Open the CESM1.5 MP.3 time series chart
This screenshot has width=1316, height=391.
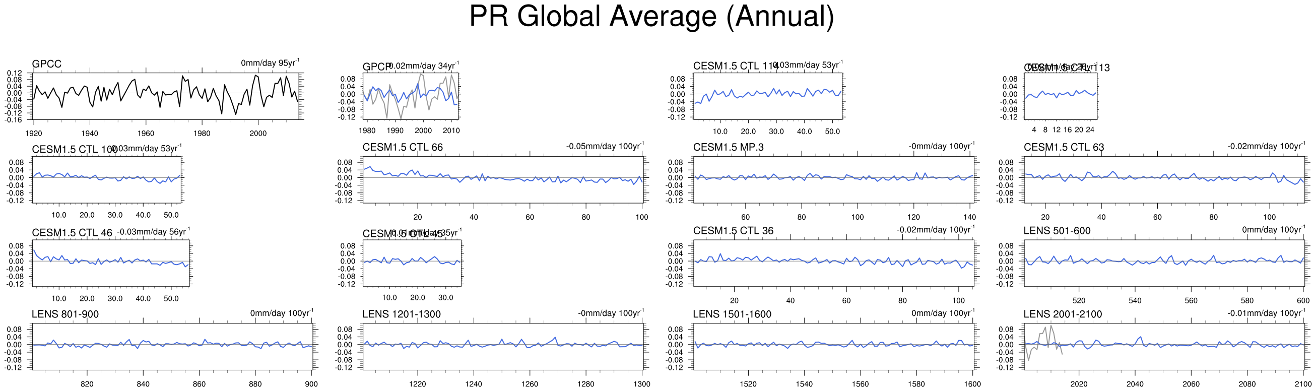click(834, 179)
